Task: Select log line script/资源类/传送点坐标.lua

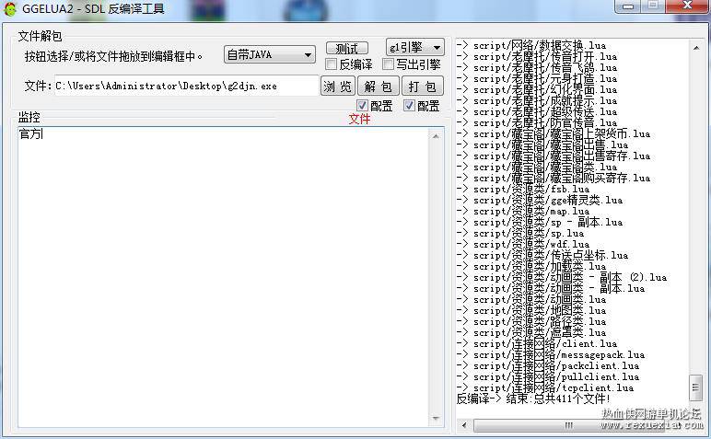Action: (x=542, y=256)
